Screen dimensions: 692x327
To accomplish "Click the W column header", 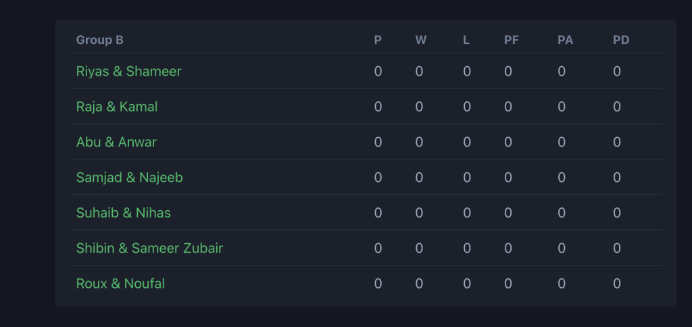I will coord(420,40).
